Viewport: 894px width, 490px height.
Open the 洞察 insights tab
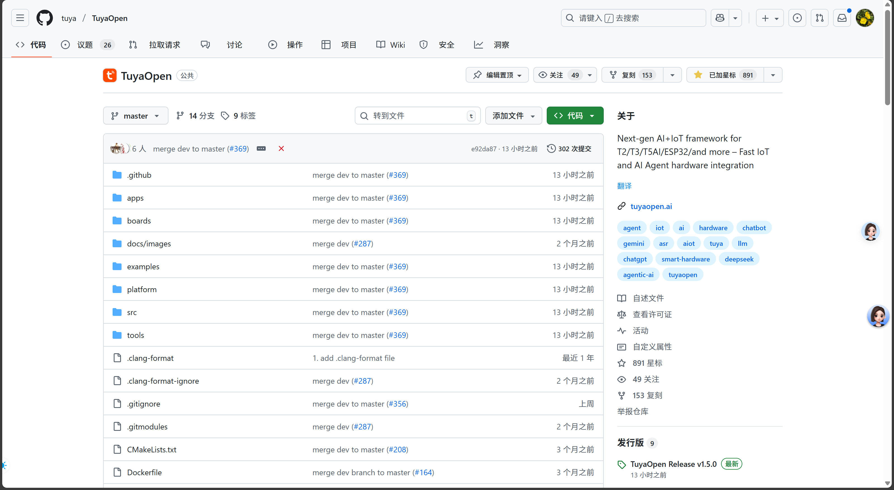[x=501, y=45]
